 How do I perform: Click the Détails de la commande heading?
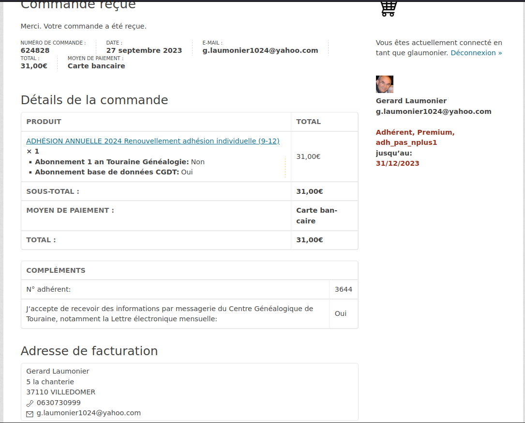[x=94, y=100]
